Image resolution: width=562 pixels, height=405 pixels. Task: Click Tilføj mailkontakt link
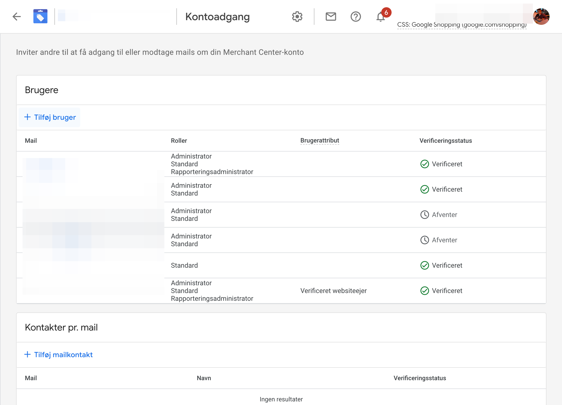(58, 355)
